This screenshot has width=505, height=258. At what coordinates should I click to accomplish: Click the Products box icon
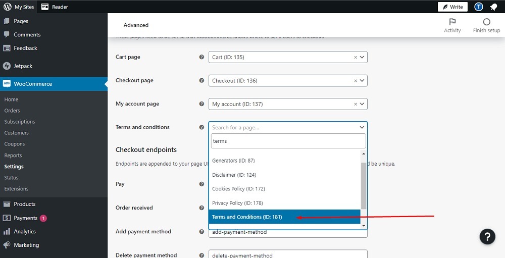pos(7,204)
